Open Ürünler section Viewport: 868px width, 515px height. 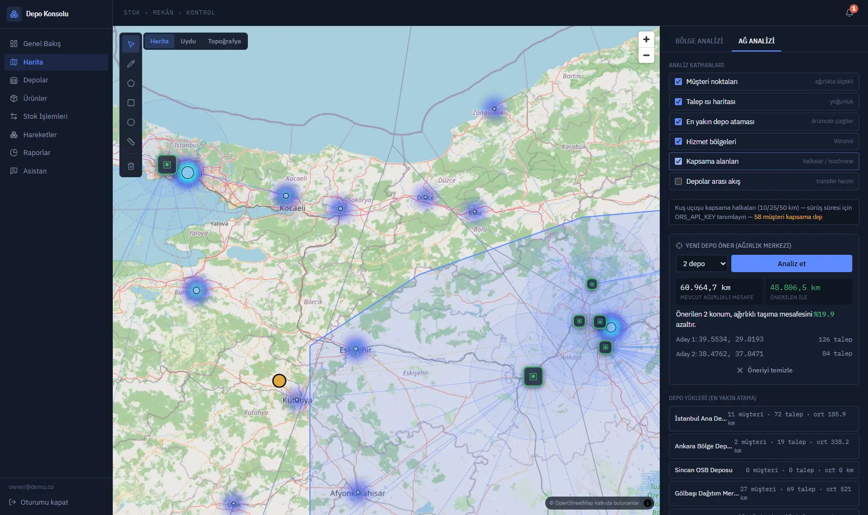tap(56, 98)
